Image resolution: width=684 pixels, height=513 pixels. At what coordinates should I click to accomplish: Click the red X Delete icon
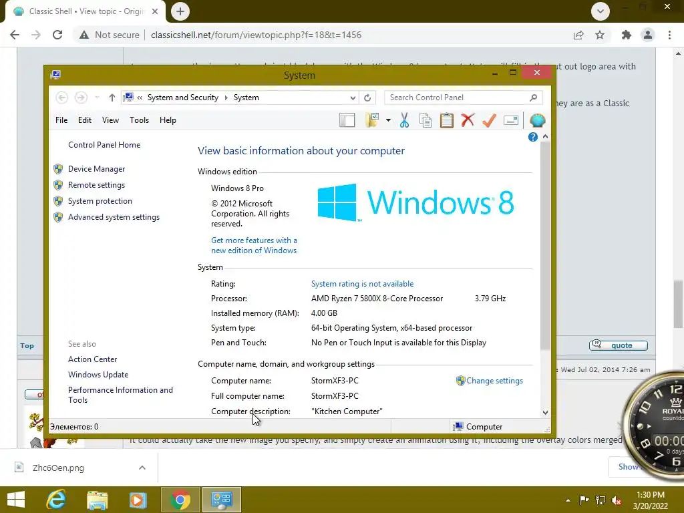pyautogui.click(x=468, y=120)
